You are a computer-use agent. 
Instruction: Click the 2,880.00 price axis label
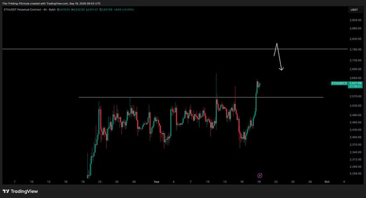(355, 29)
